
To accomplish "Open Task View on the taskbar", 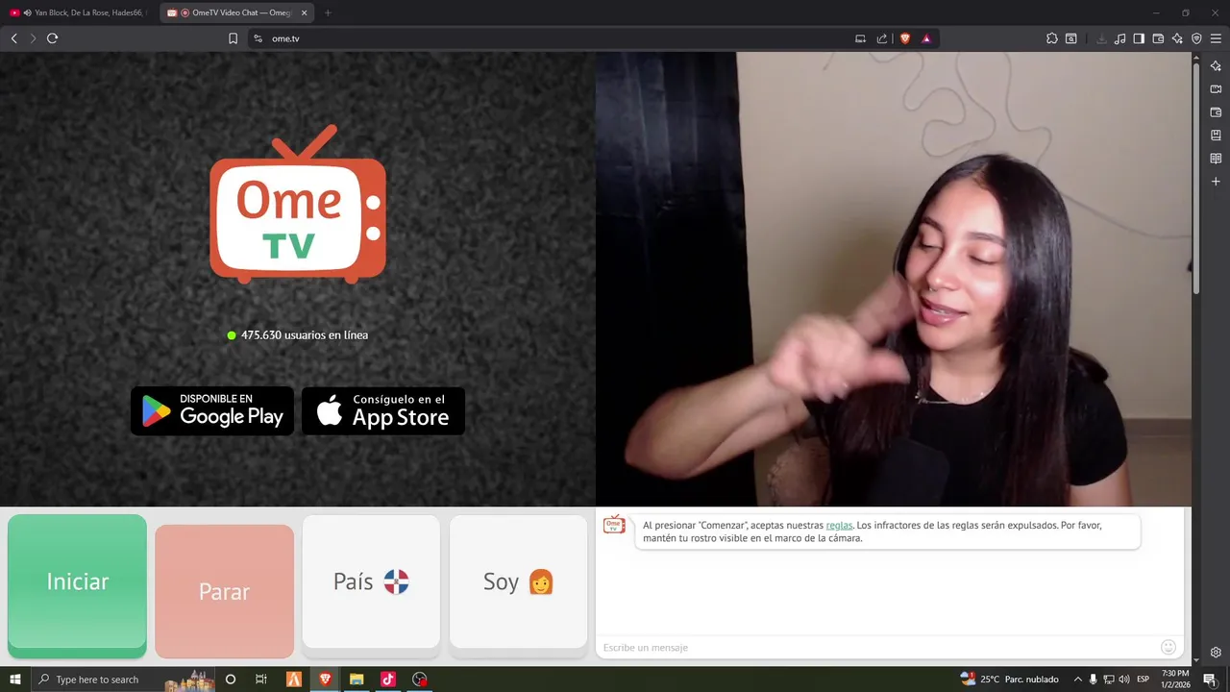I will coord(260,680).
